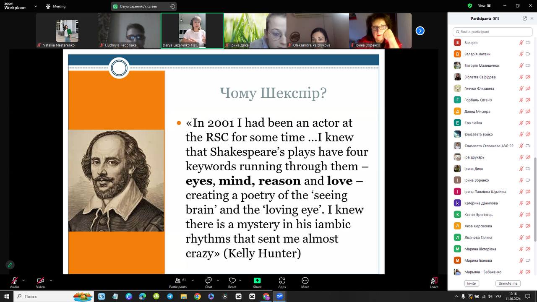Select Oleksandra Palchykova's video thumbnail
The height and width of the screenshot is (302, 537).
tap(318, 31)
